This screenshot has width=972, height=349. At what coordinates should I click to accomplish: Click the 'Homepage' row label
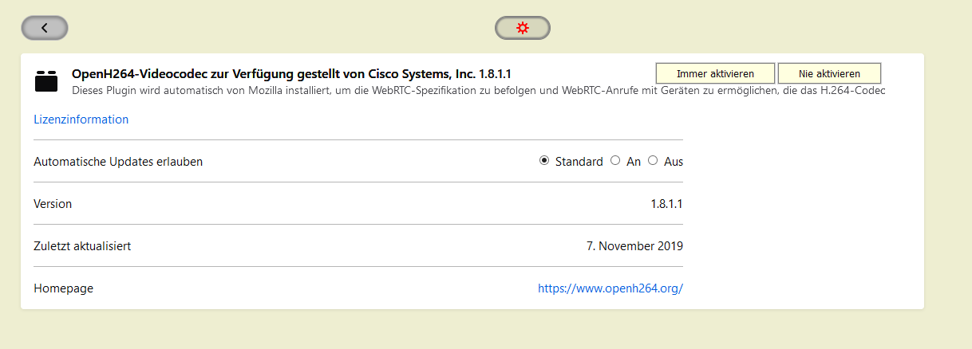(x=63, y=288)
